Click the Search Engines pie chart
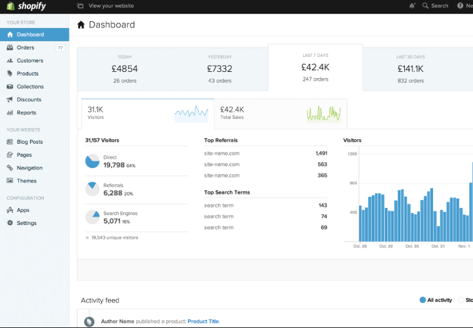This screenshot has width=473, height=328. coord(92,217)
